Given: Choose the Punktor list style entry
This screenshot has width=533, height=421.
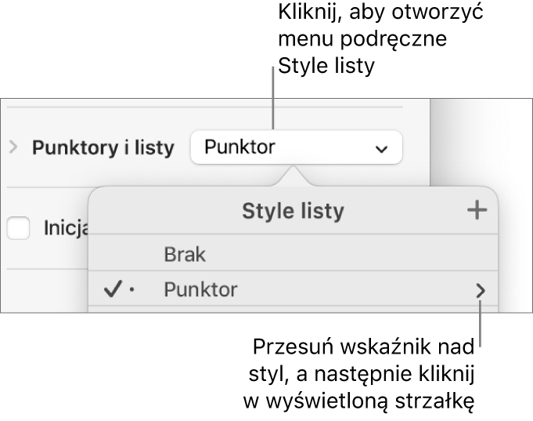Looking at the screenshot, I should 200,291.
